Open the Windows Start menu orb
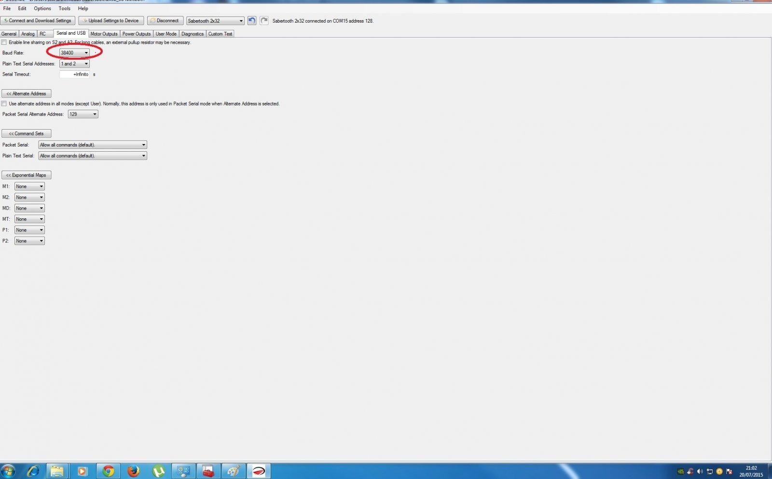The height and width of the screenshot is (479, 772). [x=8, y=471]
